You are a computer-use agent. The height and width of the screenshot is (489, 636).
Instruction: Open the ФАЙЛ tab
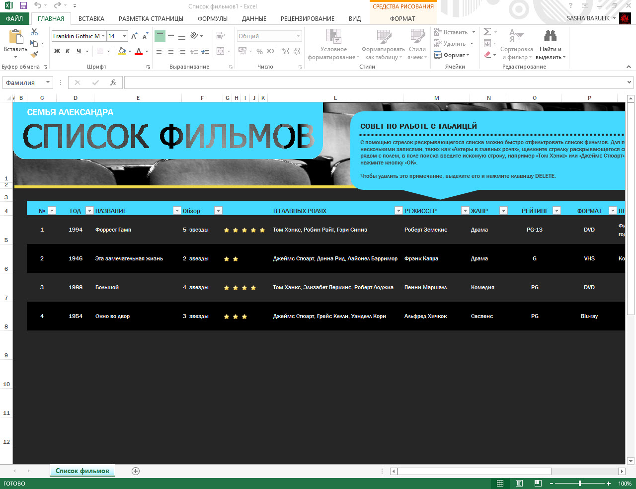click(x=14, y=19)
